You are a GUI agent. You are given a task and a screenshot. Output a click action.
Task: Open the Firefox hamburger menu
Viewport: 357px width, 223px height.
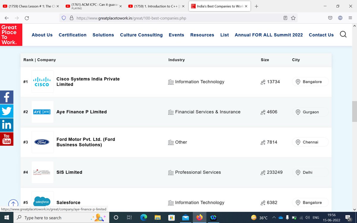point(350,18)
